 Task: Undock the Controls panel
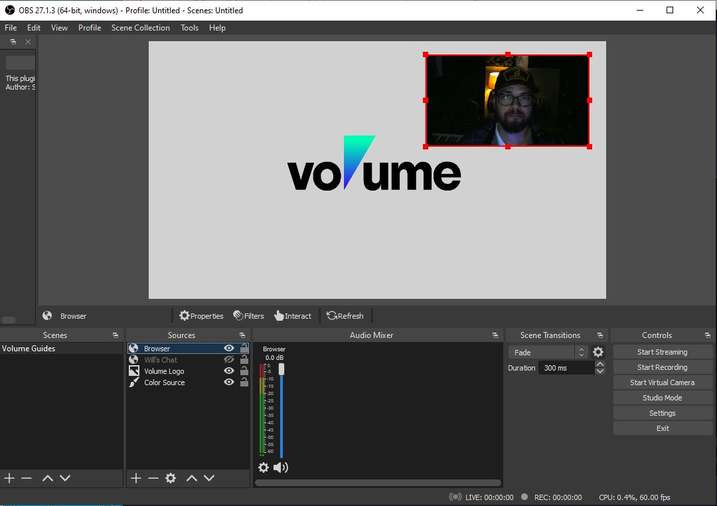[x=708, y=335]
